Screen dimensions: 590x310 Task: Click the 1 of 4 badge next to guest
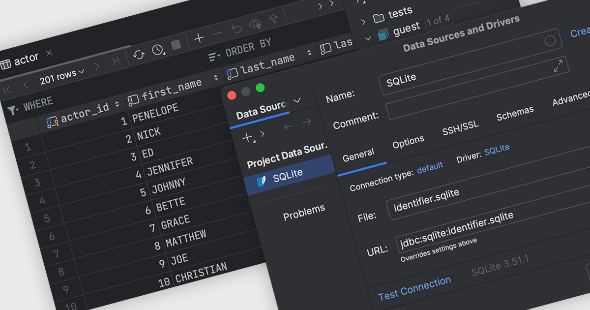(x=438, y=21)
